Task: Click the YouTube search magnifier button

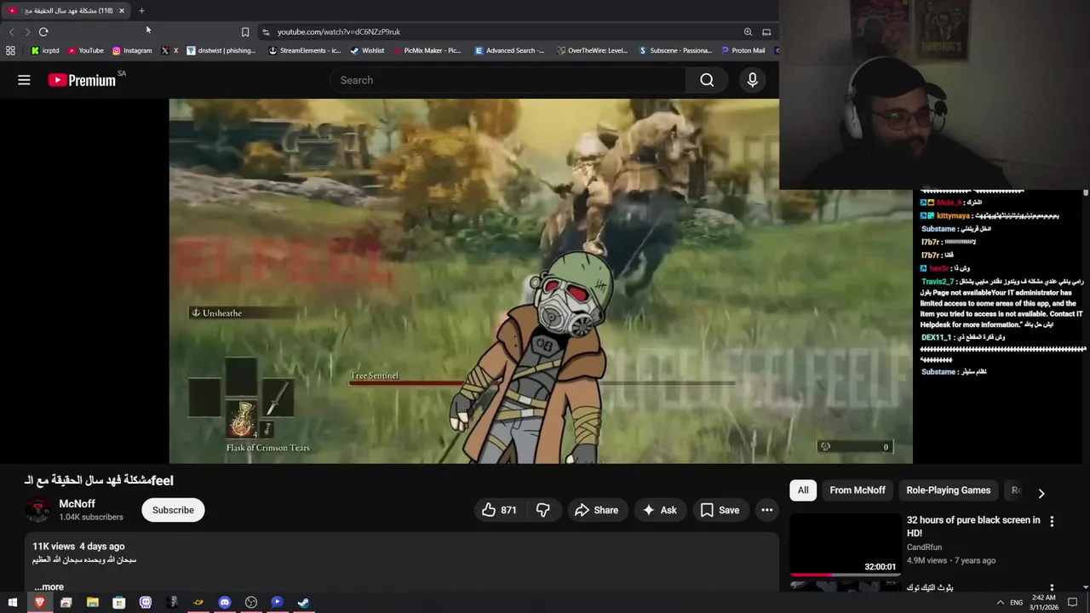Action: pyautogui.click(x=707, y=80)
